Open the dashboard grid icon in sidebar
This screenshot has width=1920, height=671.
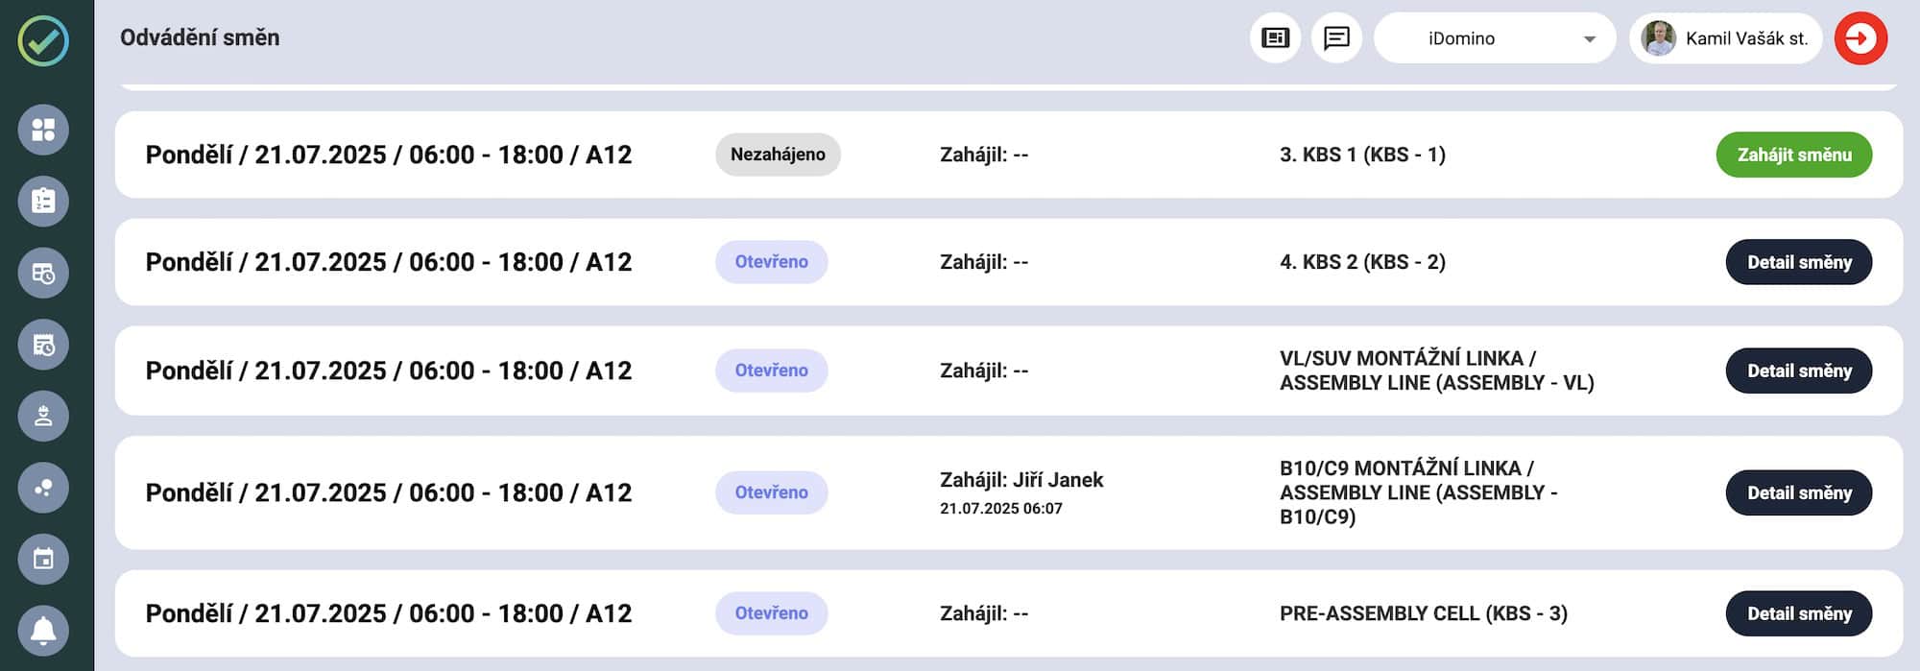(x=43, y=130)
